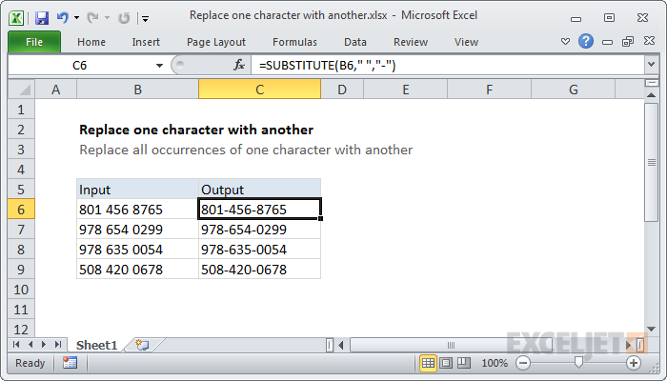Switch to Normal view button
Screen dimensions: 667x381
pyautogui.click(x=428, y=363)
